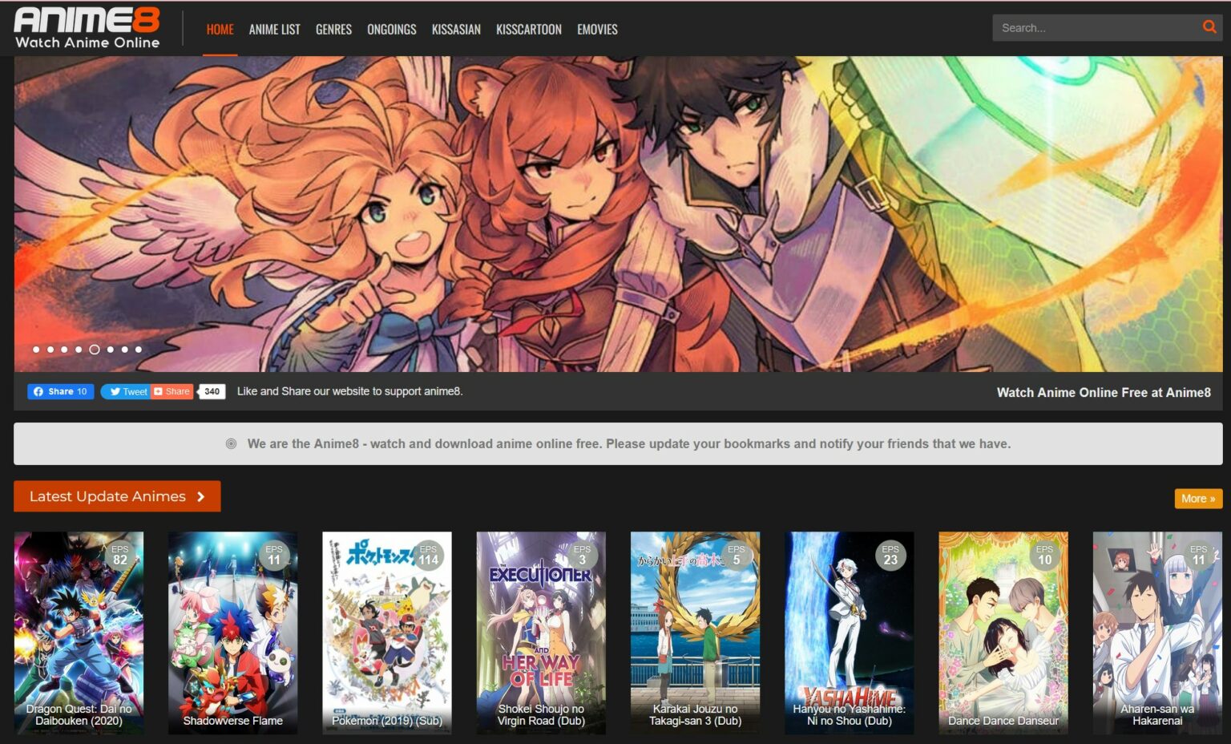Open the EMovies navigation item
The image size is (1231, 744).
[x=597, y=29]
